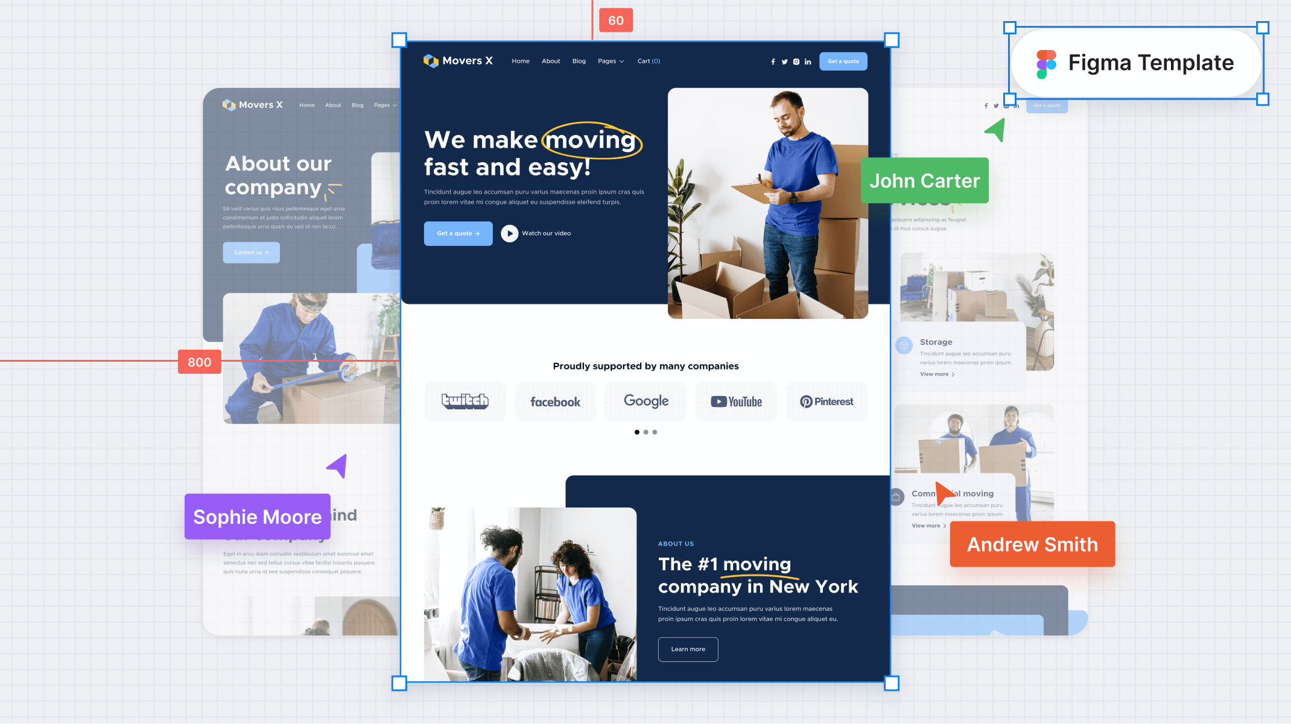The height and width of the screenshot is (724, 1291).
Task: Click the YouTube logo in supported companies
Action: [x=737, y=401]
